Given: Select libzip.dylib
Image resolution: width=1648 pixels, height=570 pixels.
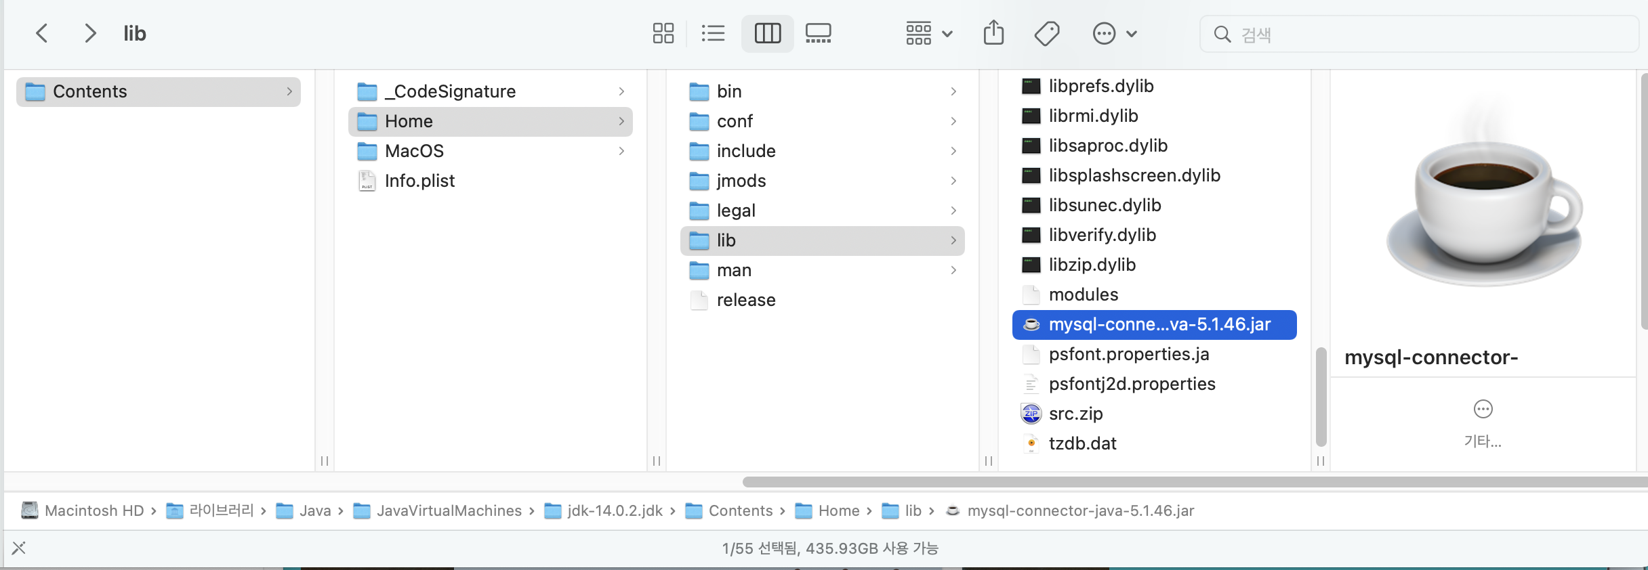Looking at the screenshot, I should (x=1155, y=265).
